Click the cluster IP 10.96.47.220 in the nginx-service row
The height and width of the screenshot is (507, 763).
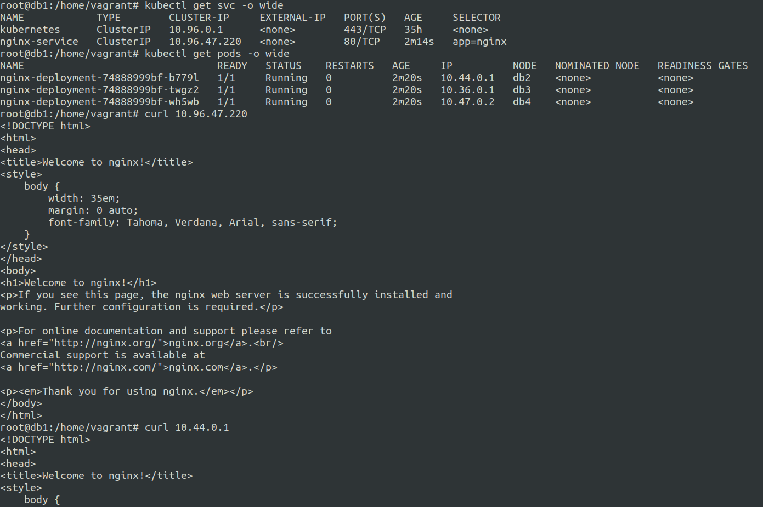click(x=205, y=42)
